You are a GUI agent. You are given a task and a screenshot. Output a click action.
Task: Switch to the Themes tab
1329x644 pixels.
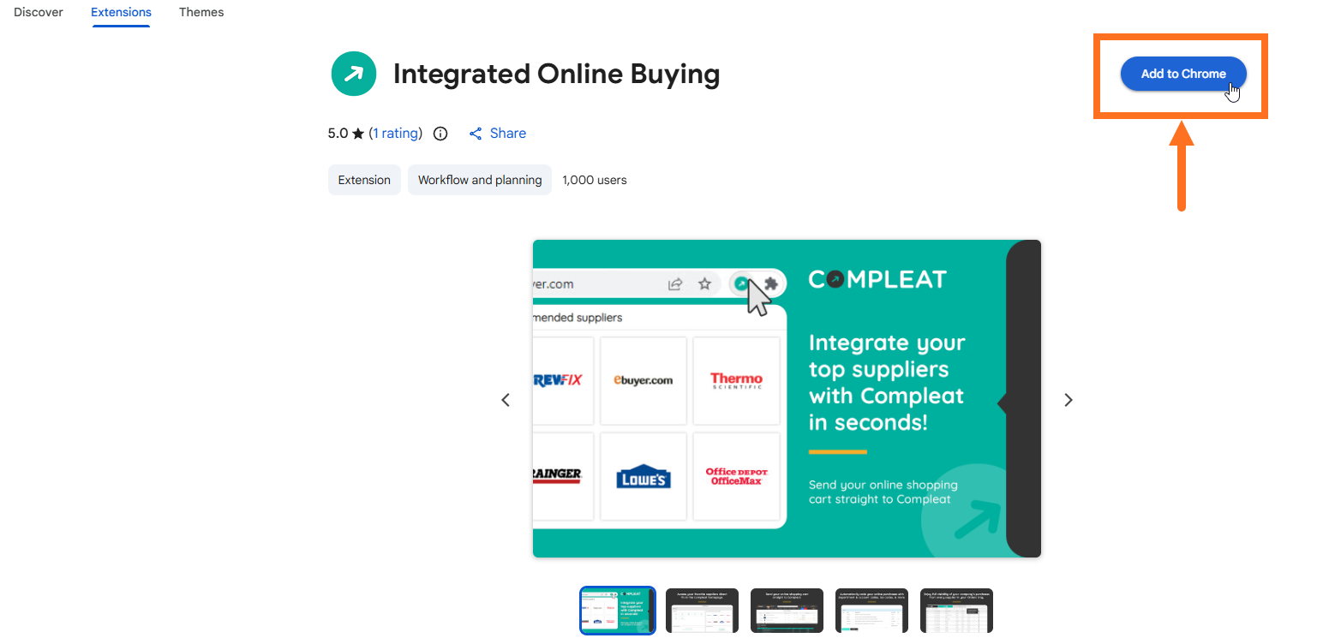[201, 12]
